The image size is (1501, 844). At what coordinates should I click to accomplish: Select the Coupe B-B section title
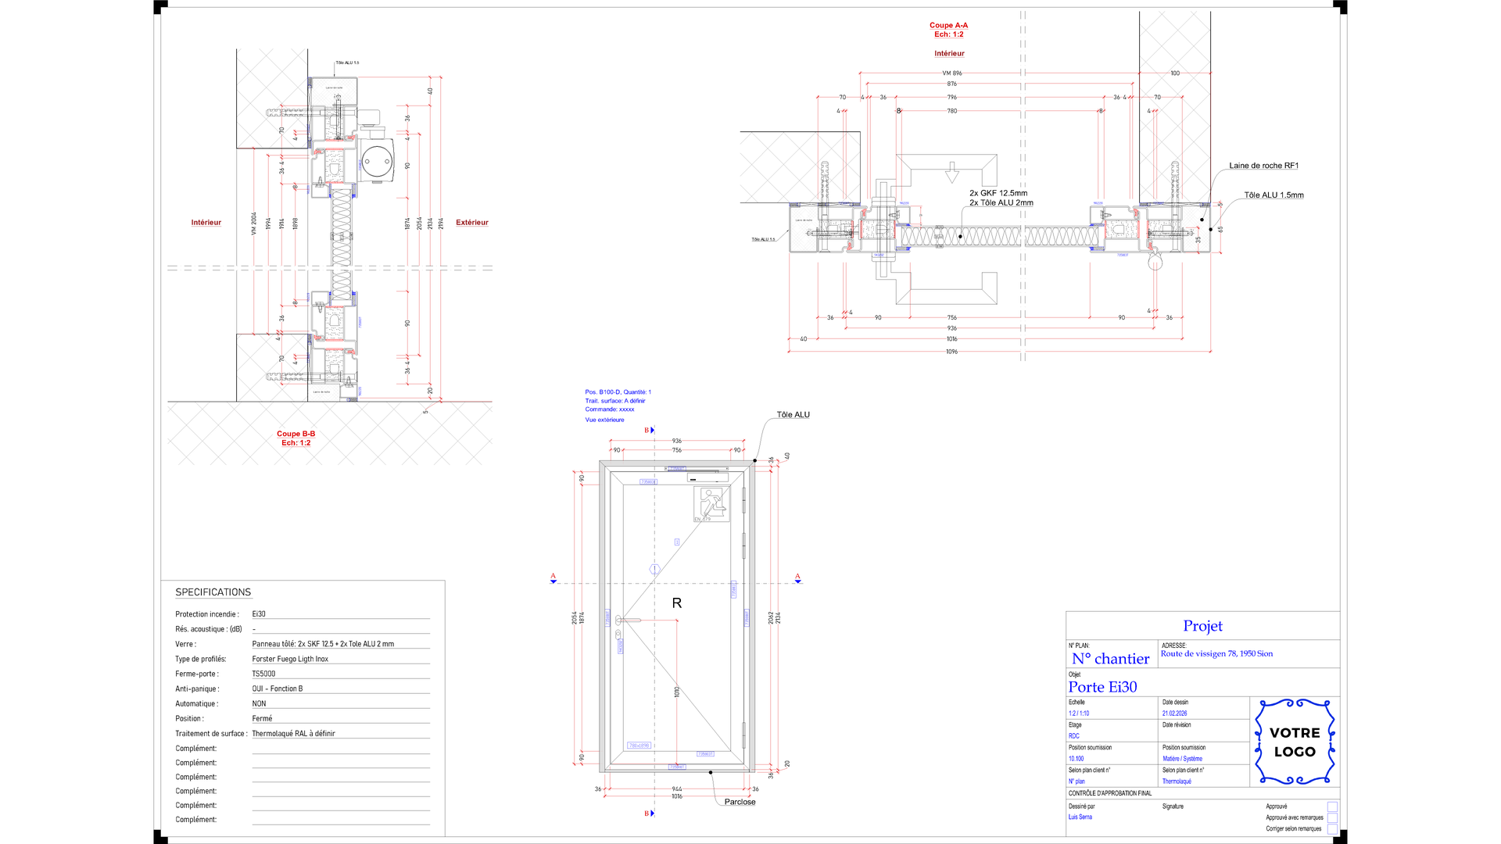click(x=296, y=435)
